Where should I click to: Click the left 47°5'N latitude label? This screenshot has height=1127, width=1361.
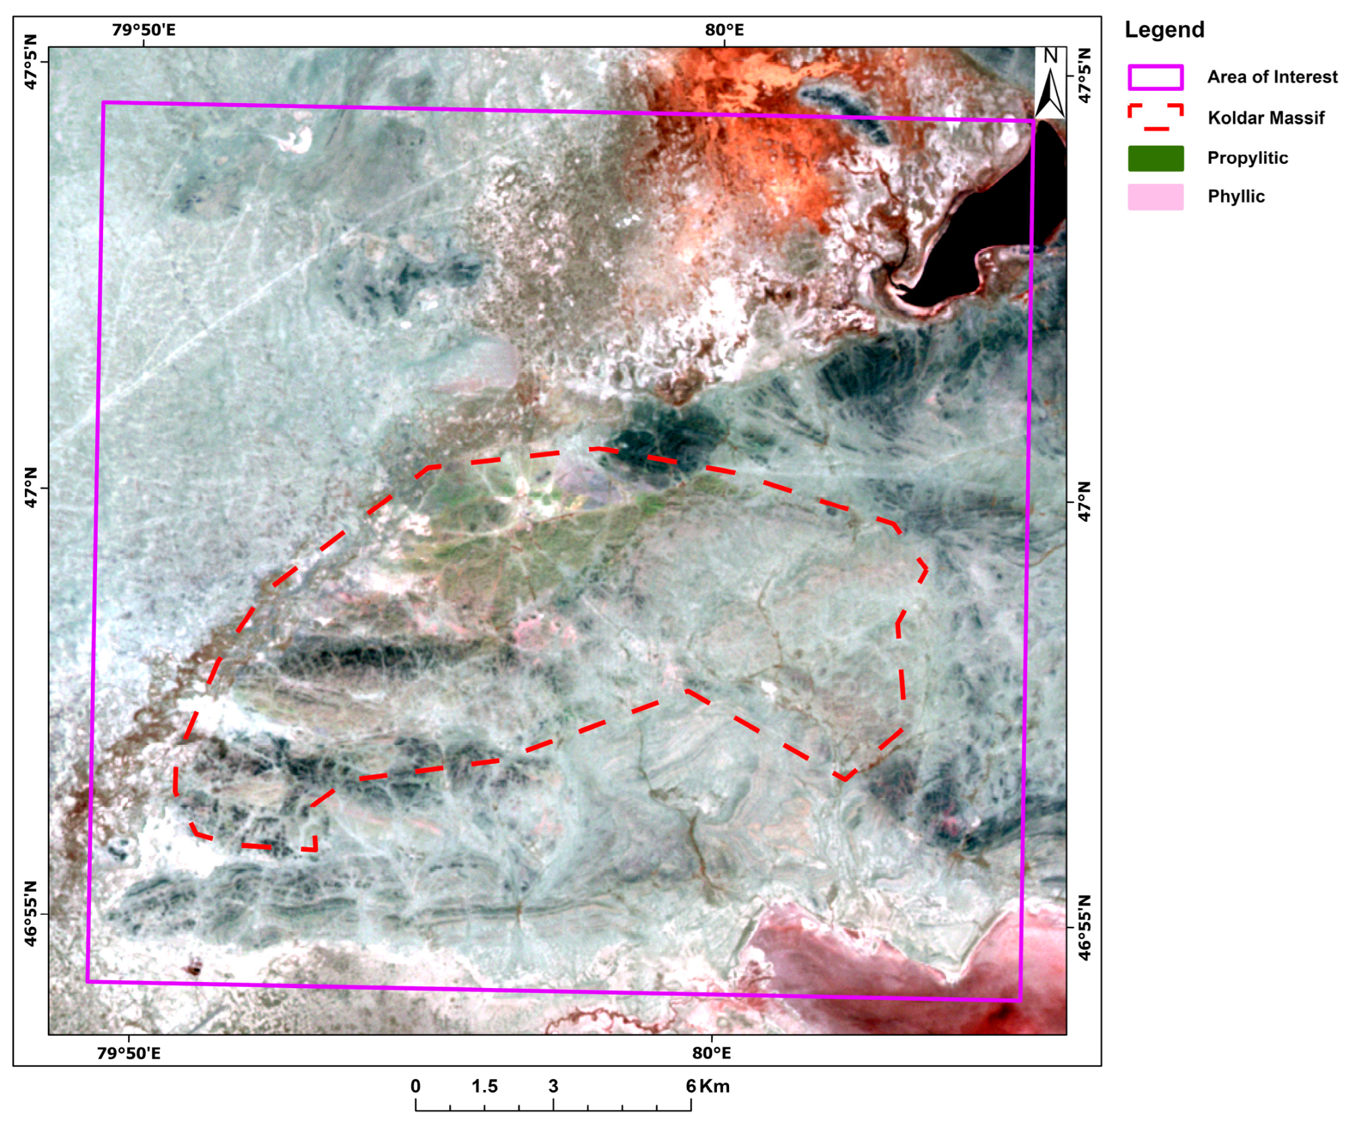pos(31,61)
